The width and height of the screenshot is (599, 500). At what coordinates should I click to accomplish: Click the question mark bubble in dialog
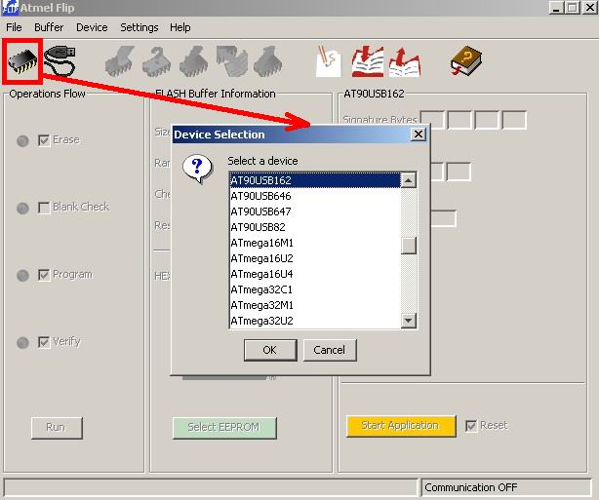(197, 169)
